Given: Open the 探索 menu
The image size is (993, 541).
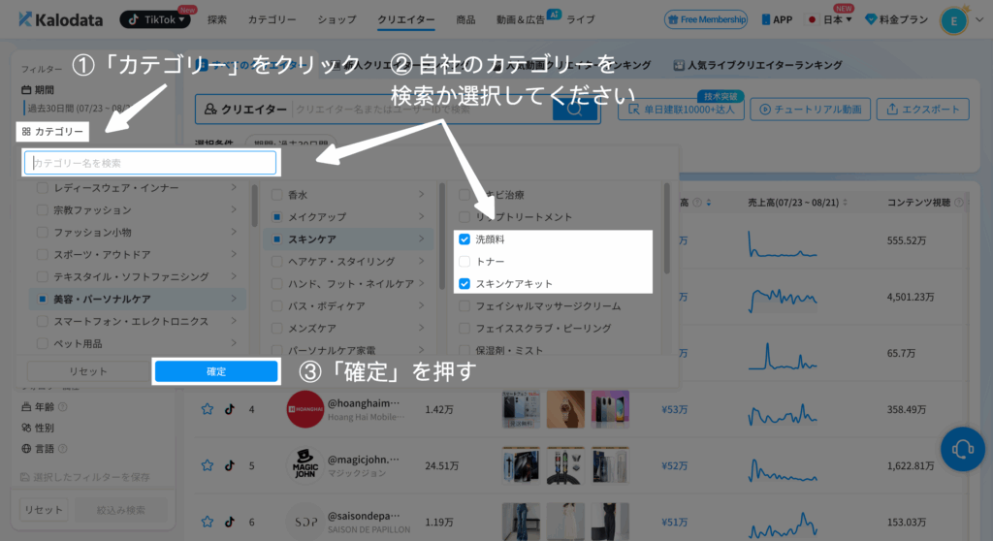Looking at the screenshot, I should pos(216,19).
